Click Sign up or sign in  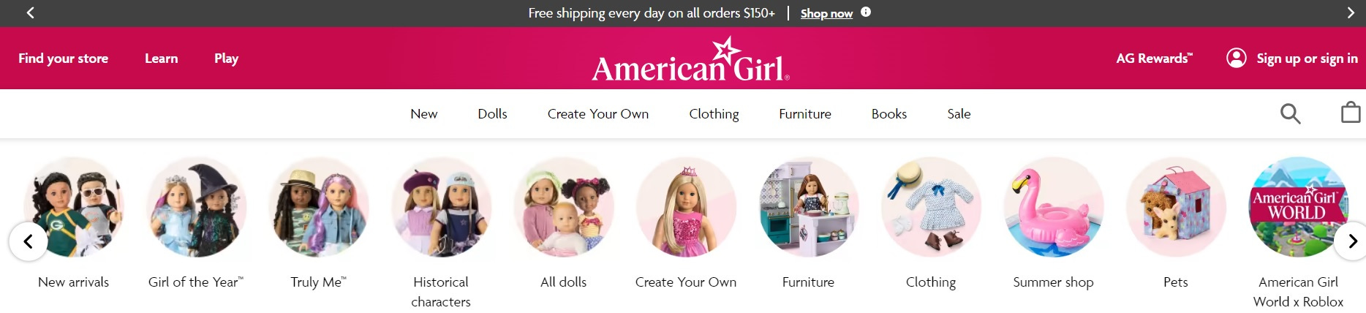coord(1307,59)
